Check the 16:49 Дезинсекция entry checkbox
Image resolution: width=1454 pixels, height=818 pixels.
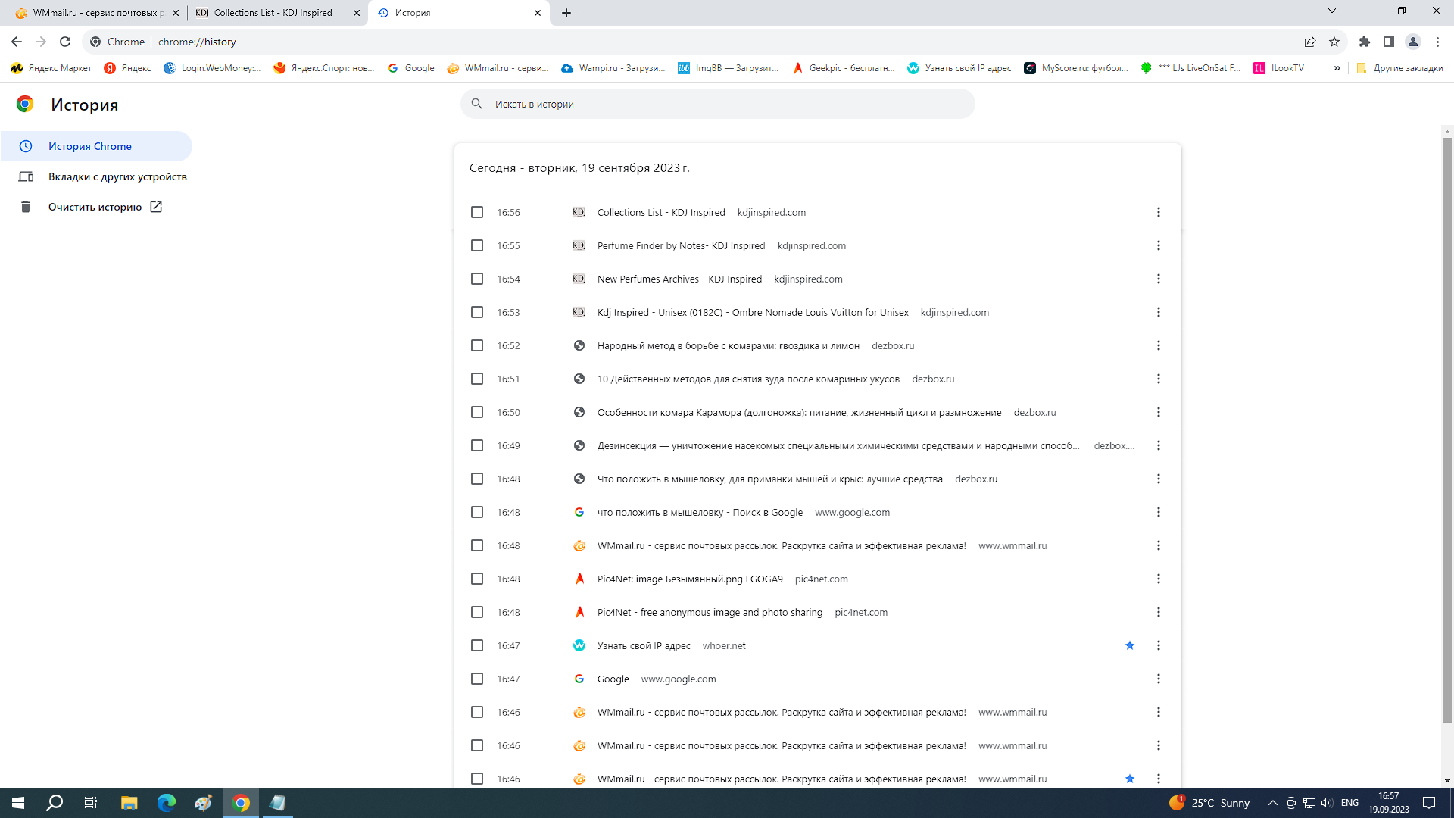click(x=477, y=445)
